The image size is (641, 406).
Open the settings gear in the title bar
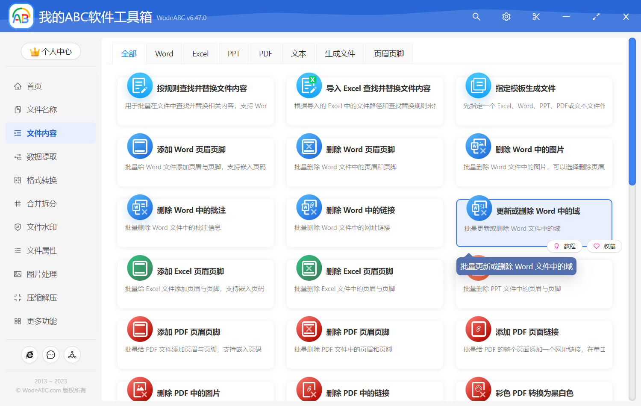506,17
